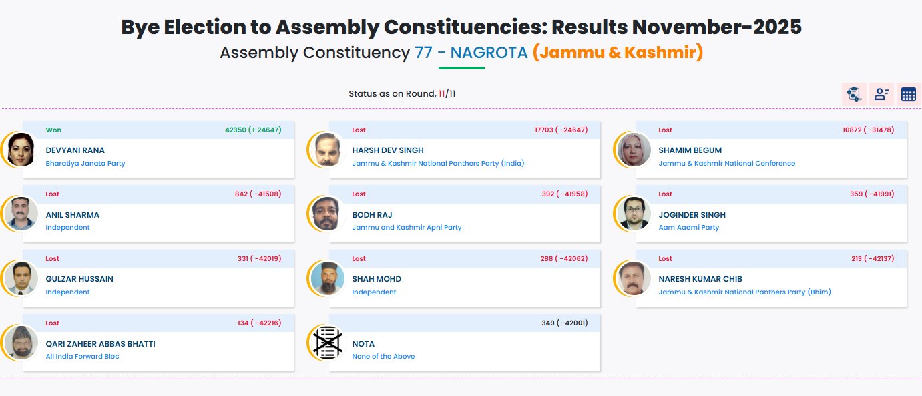The height and width of the screenshot is (396, 922).
Task: Click Gulzar Hussain's candidate photo
Action: click(21, 278)
